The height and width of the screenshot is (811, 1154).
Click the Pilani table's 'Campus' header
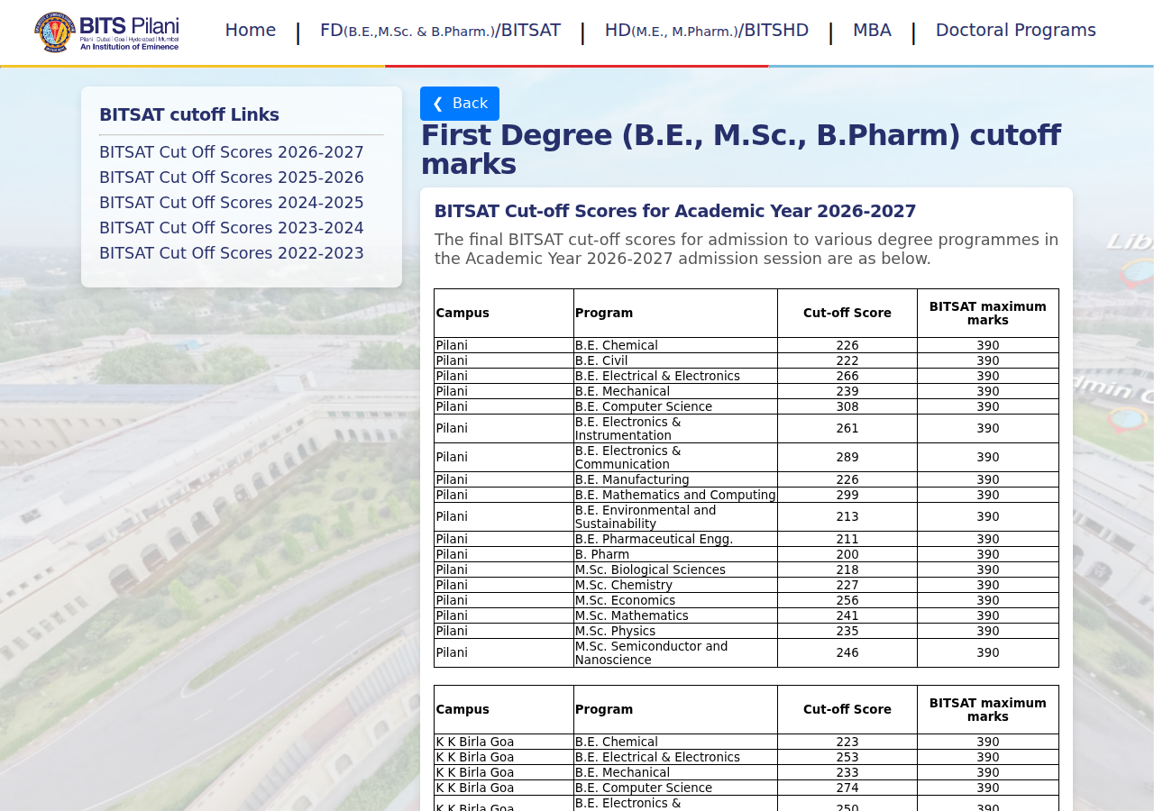tap(504, 314)
